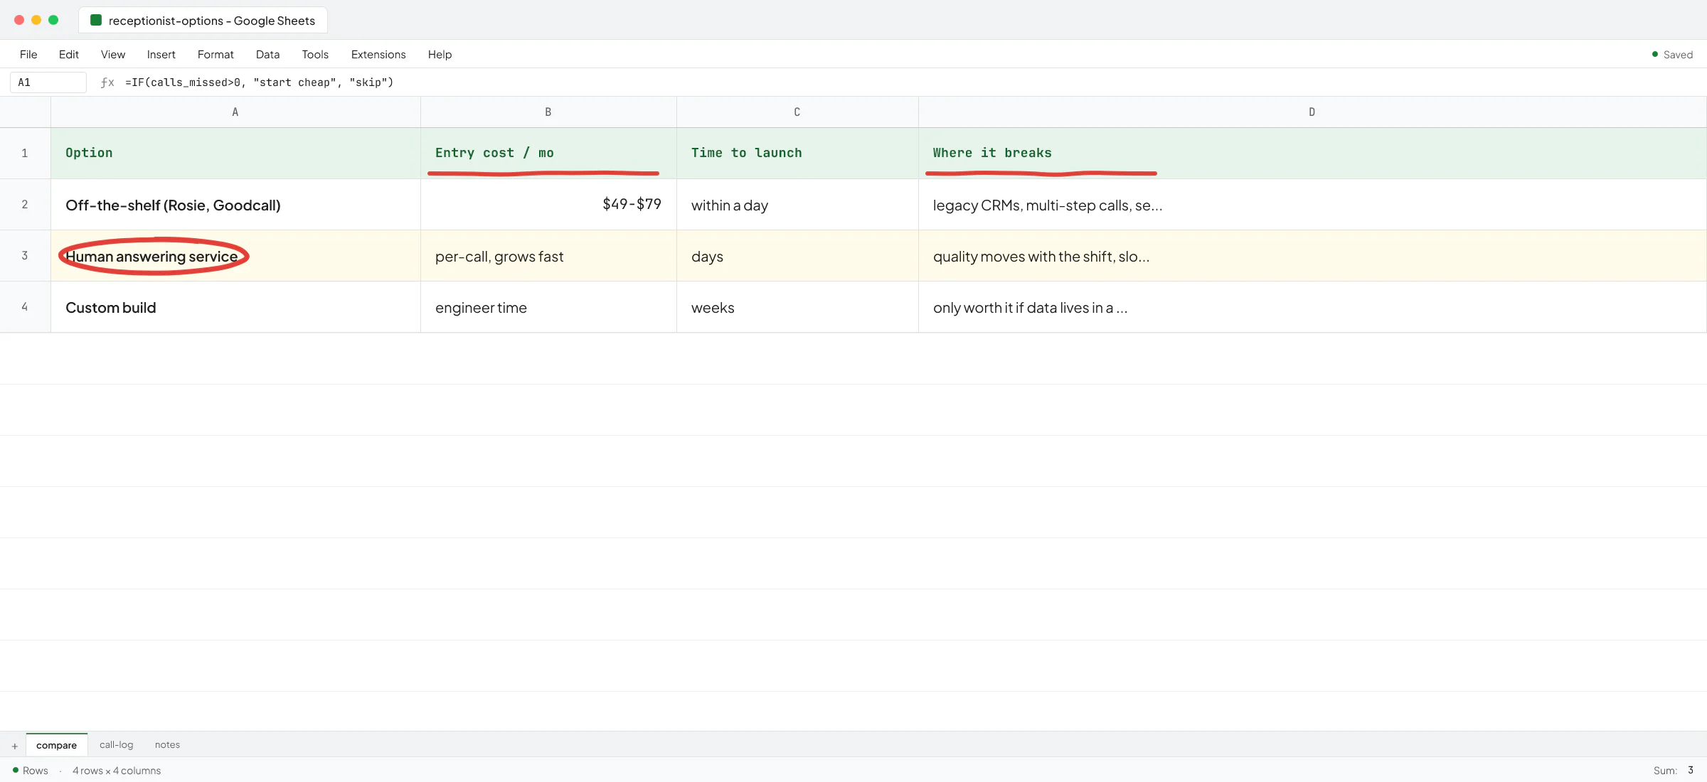Select the 'legacy CRMs, multi-step calls' cell
This screenshot has height=782, width=1707.
[x=1312, y=205]
